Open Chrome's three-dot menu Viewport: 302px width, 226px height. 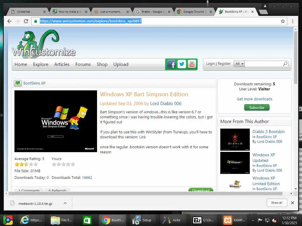click(x=293, y=21)
